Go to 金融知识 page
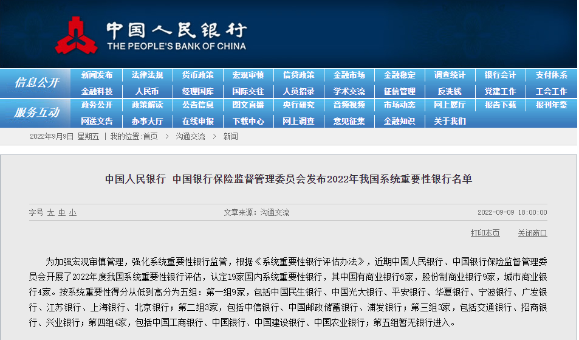The width and height of the screenshot is (579, 340). 400,121
